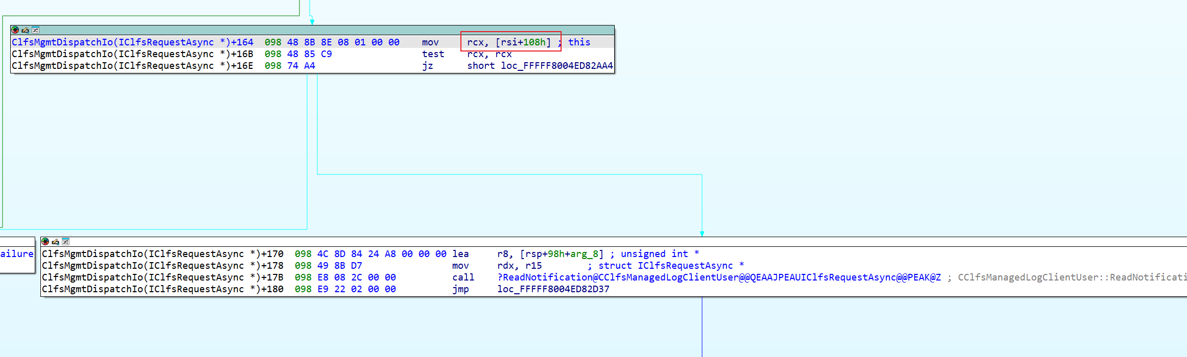Image resolution: width=1187 pixels, height=357 pixels.
Task: Click the partially visible 'ailure' node text
Action: click(17, 254)
